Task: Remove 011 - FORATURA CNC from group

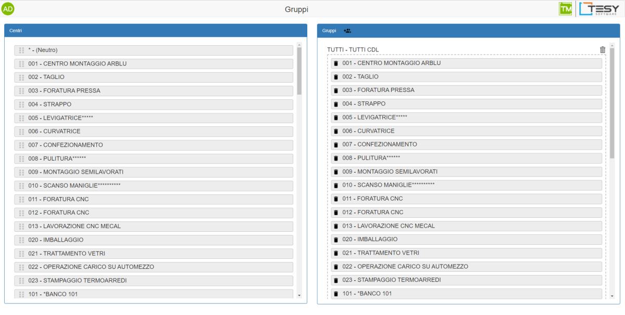Action: coord(336,199)
